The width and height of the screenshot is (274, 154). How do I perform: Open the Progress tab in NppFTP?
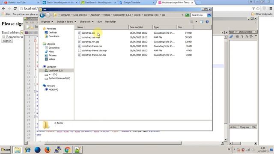[x=244, y=127]
